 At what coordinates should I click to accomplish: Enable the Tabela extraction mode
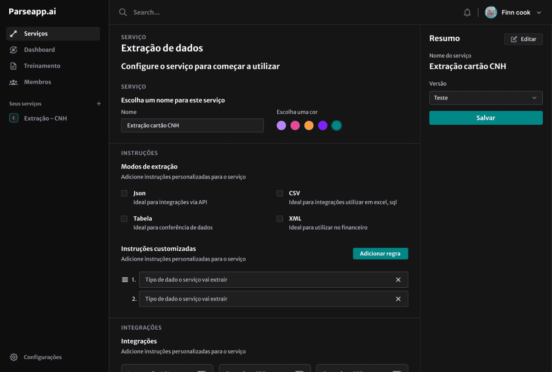tap(123, 219)
